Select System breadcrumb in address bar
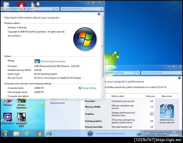This screenshot has height=143, width=183. 30,9
